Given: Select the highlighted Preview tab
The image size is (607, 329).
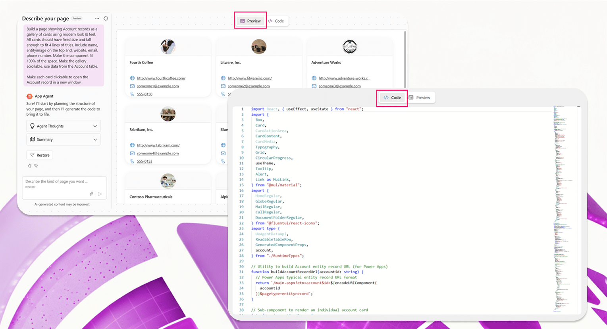Looking at the screenshot, I should pyautogui.click(x=251, y=21).
